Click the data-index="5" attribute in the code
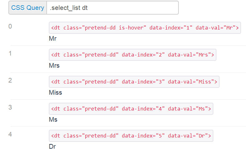This screenshot has height=153, width=246. (143, 136)
